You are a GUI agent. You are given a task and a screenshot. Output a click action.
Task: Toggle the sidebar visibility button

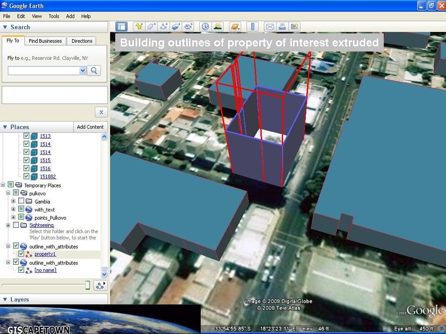[121, 27]
